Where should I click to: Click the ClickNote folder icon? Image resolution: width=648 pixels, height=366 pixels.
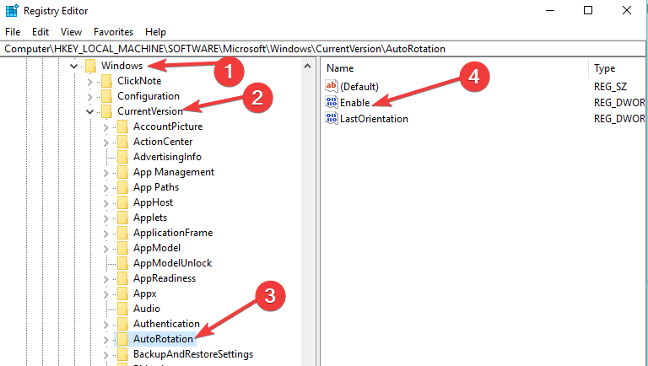click(x=106, y=81)
